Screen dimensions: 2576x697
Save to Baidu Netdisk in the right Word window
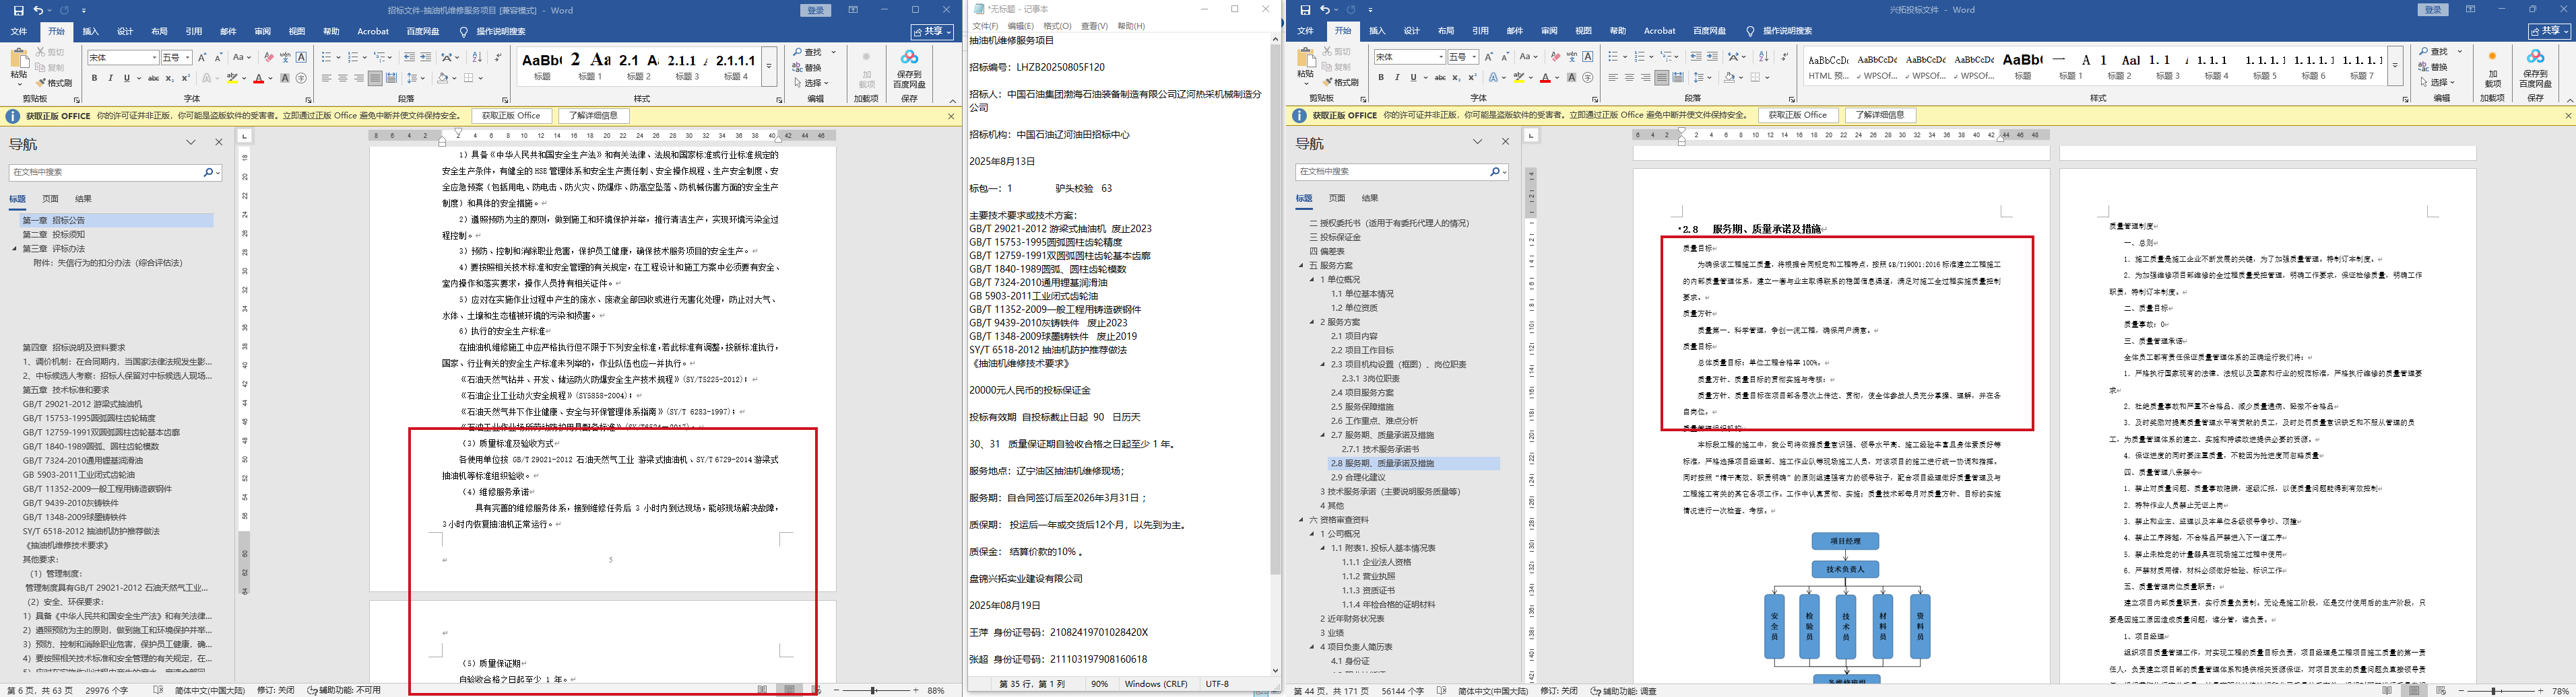tap(2535, 68)
